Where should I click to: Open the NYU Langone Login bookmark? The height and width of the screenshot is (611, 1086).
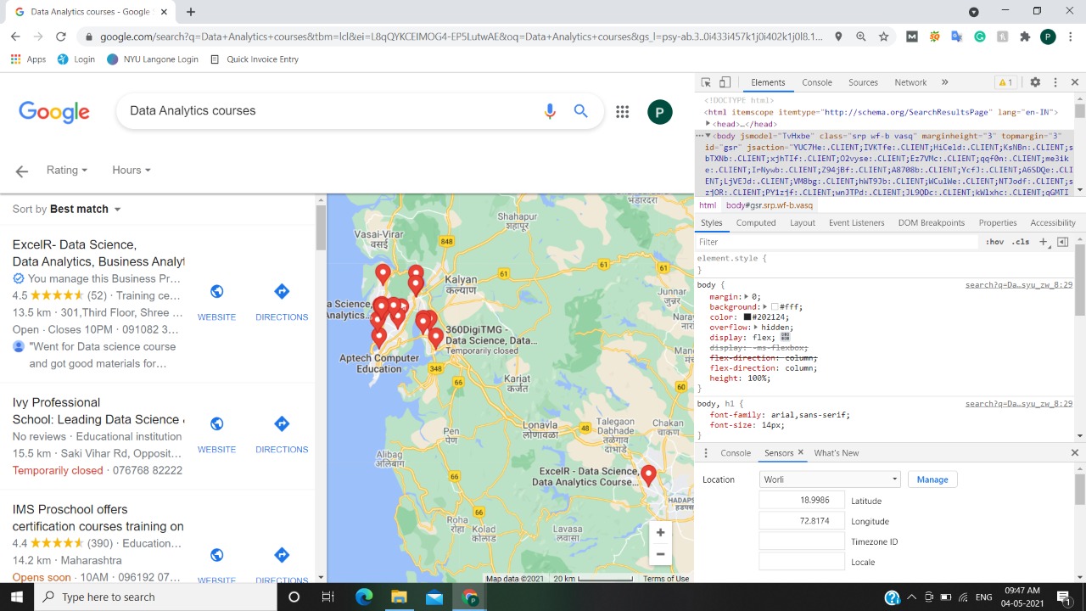tap(153, 59)
